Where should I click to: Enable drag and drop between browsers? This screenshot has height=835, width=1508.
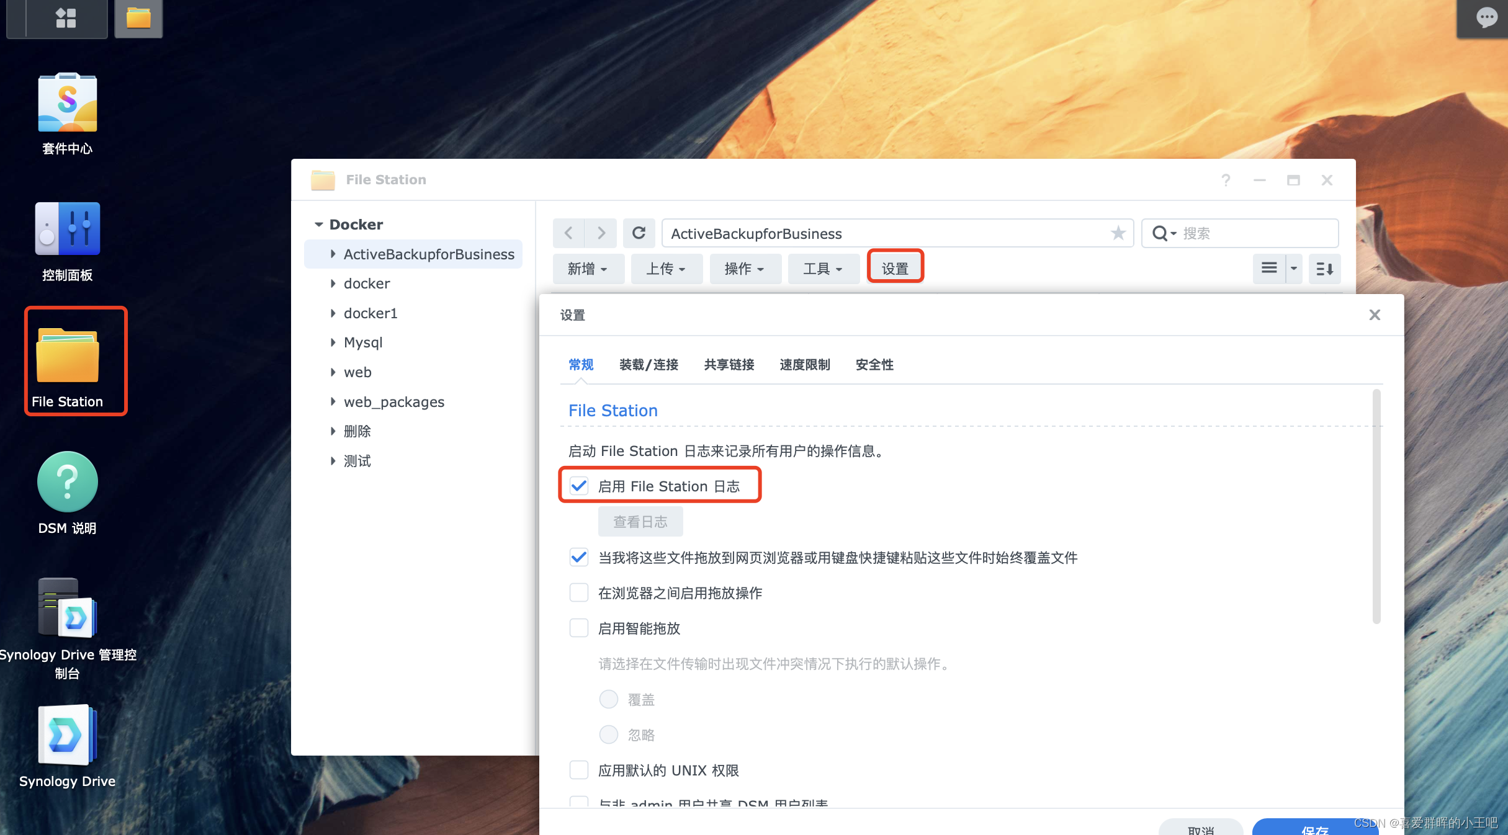[x=579, y=593]
